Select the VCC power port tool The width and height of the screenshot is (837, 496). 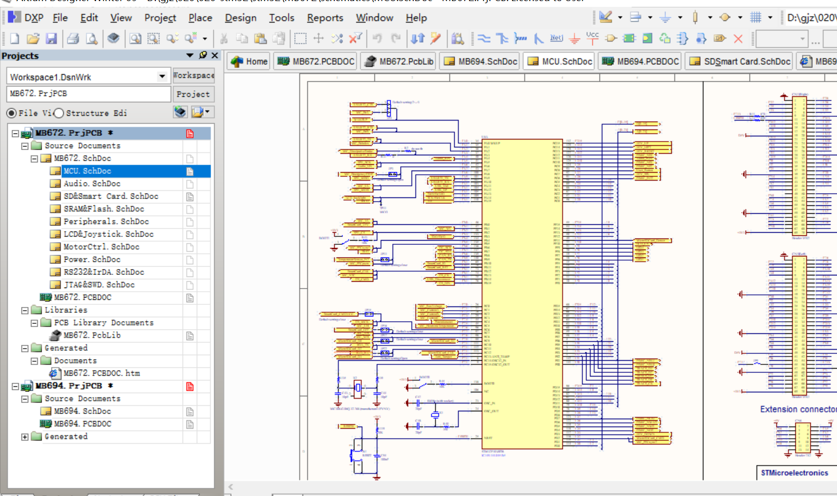click(593, 38)
